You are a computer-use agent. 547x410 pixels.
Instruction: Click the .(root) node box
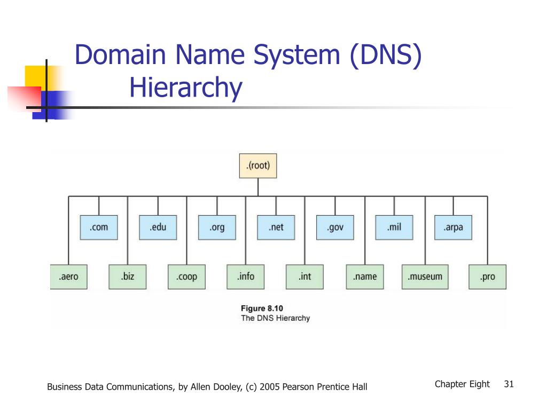pyautogui.click(x=258, y=166)
